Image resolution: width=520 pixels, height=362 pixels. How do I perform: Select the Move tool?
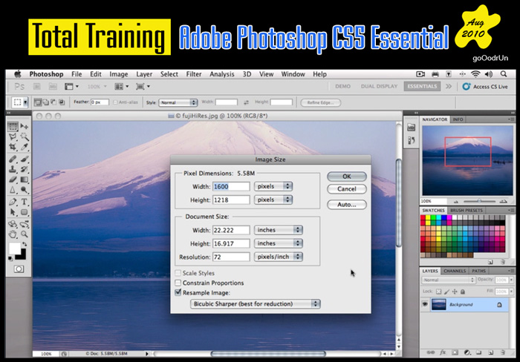point(25,126)
